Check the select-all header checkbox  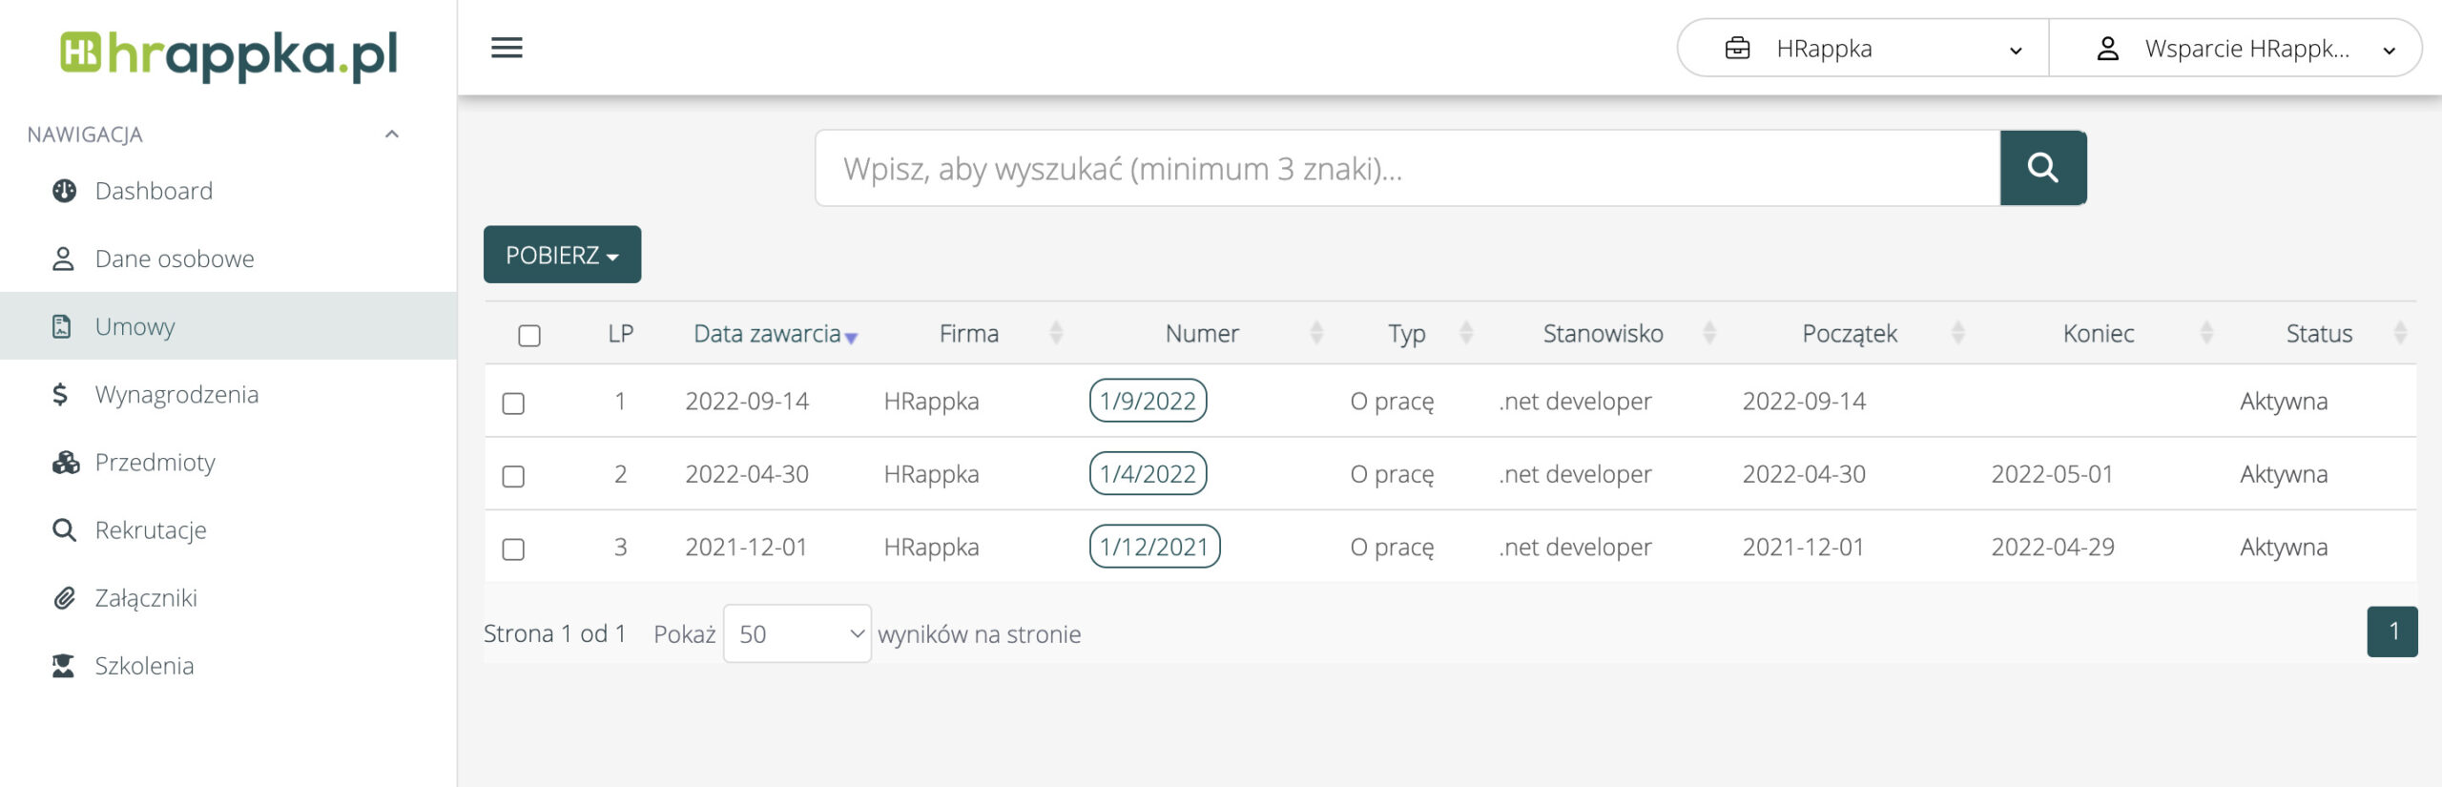tap(529, 336)
